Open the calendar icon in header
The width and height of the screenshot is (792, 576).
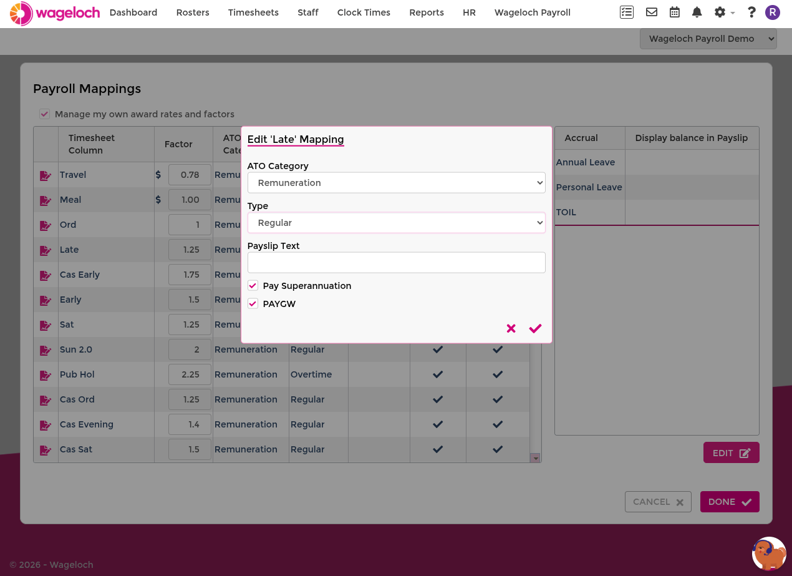click(x=674, y=12)
